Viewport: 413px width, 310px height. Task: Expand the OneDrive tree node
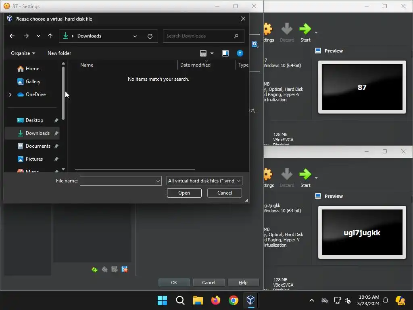[10, 94]
